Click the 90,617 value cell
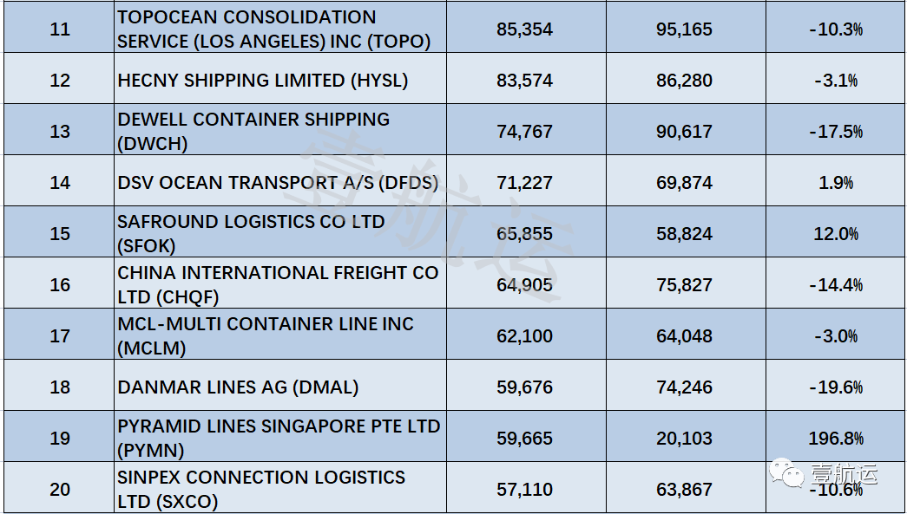The width and height of the screenshot is (907, 514). click(684, 132)
